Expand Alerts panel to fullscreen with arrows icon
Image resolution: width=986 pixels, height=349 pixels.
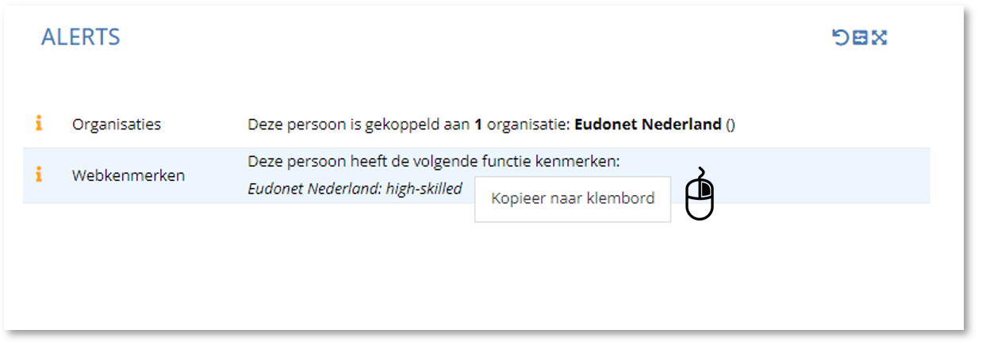click(879, 37)
